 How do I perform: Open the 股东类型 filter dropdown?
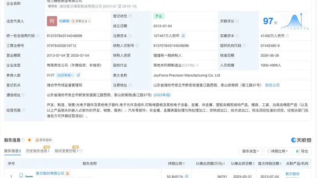(250, 151)
